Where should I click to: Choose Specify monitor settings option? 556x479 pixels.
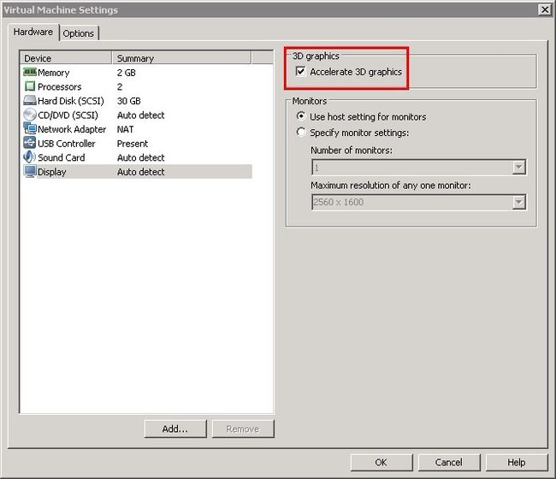301,132
